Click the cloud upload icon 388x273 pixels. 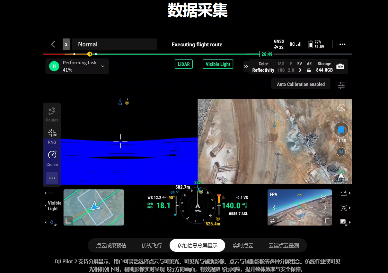click(341, 108)
